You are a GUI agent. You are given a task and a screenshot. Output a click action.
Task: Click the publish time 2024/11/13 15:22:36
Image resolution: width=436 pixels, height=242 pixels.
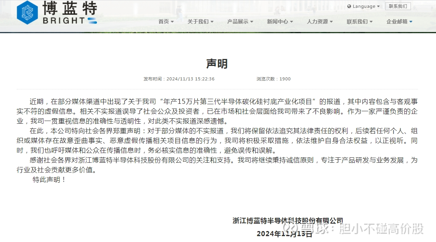(179, 79)
